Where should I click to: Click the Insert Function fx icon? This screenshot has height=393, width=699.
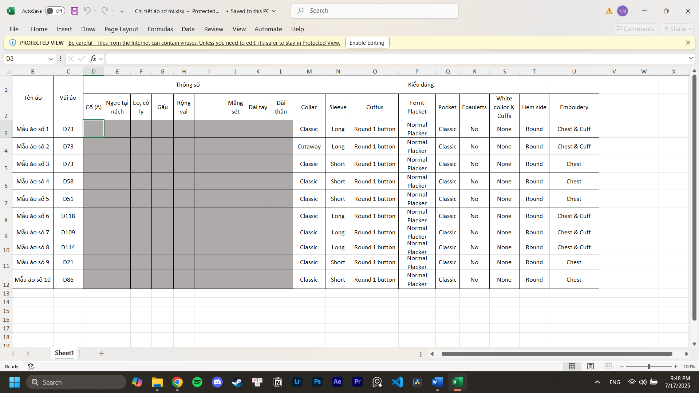[x=93, y=59]
